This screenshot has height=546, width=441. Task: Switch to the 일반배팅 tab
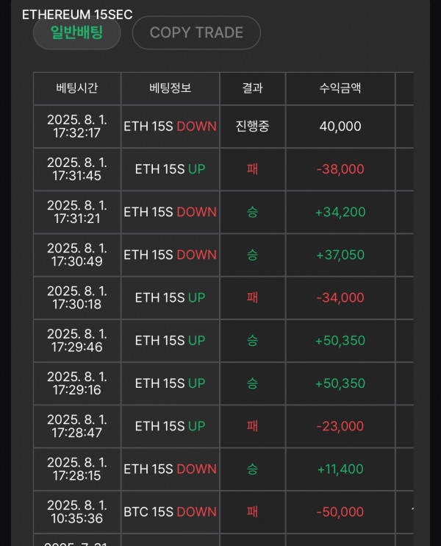tap(77, 33)
